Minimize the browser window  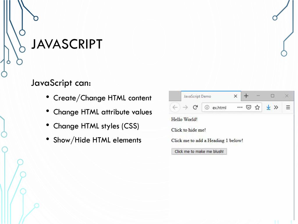[x=258, y=96]
